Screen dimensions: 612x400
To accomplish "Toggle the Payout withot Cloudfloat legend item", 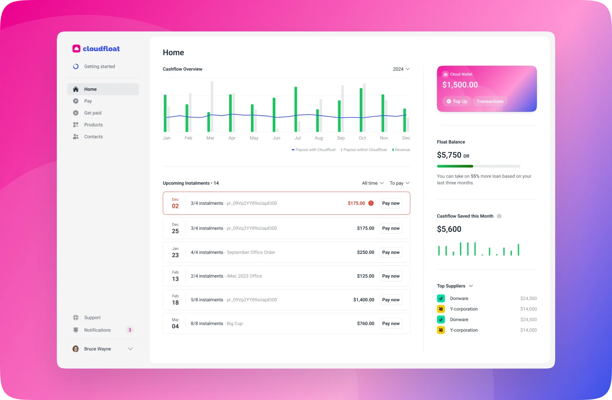I will point(364,149).
